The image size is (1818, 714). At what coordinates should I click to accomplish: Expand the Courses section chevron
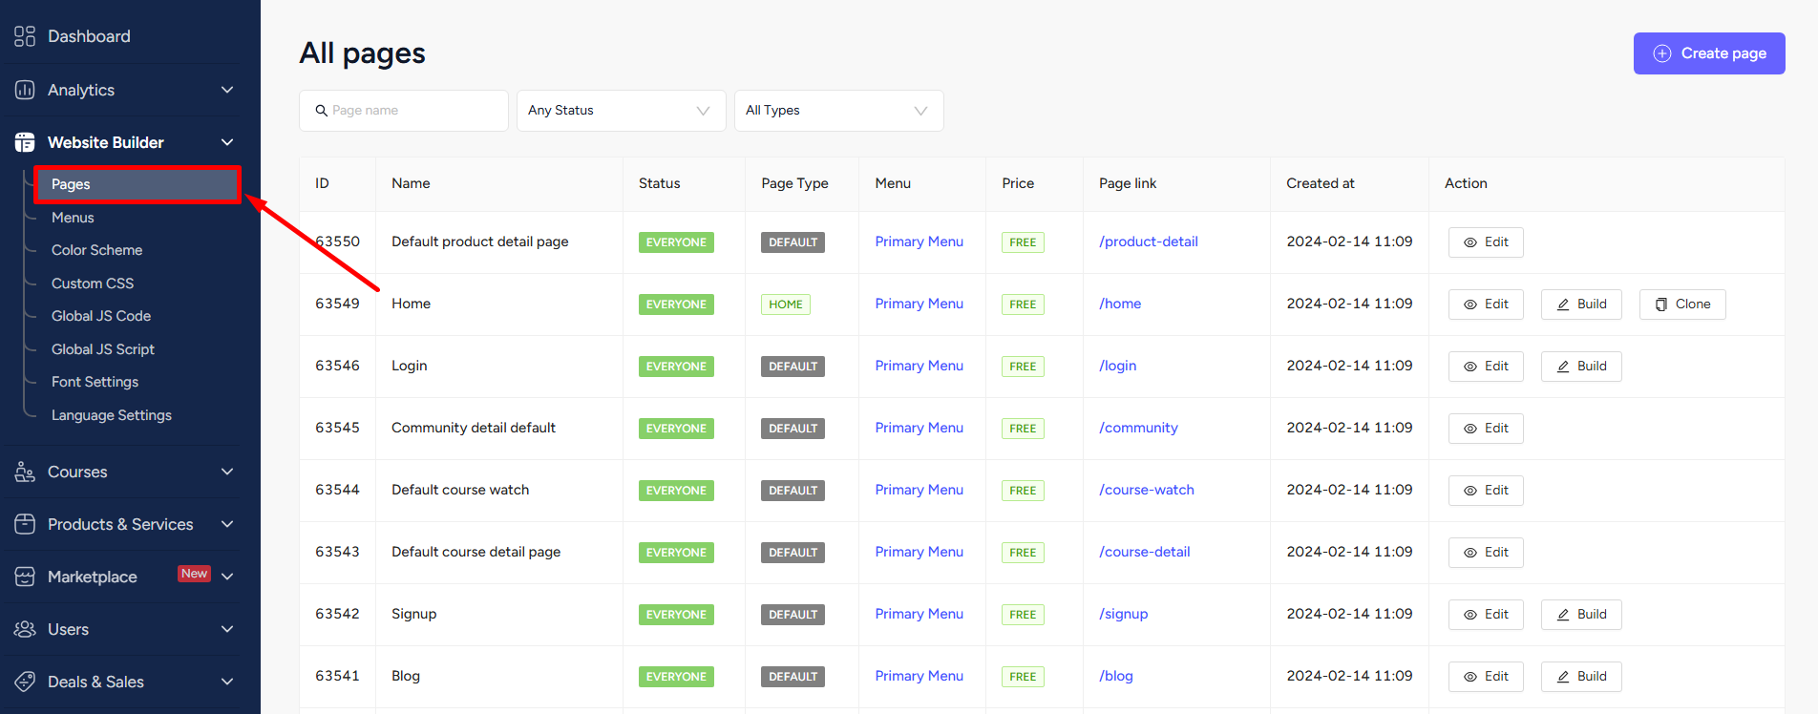(x=227, y=472)
